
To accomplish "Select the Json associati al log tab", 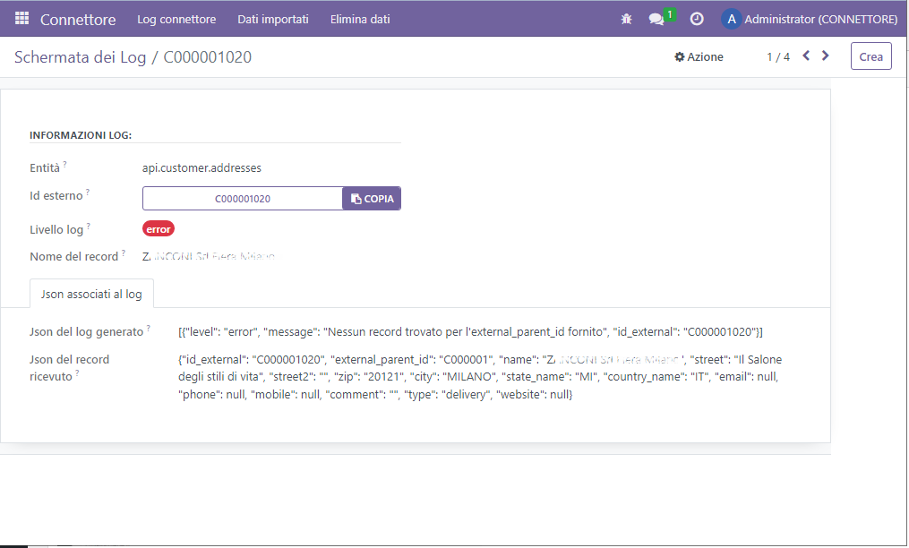I will [x=91, y=294].
